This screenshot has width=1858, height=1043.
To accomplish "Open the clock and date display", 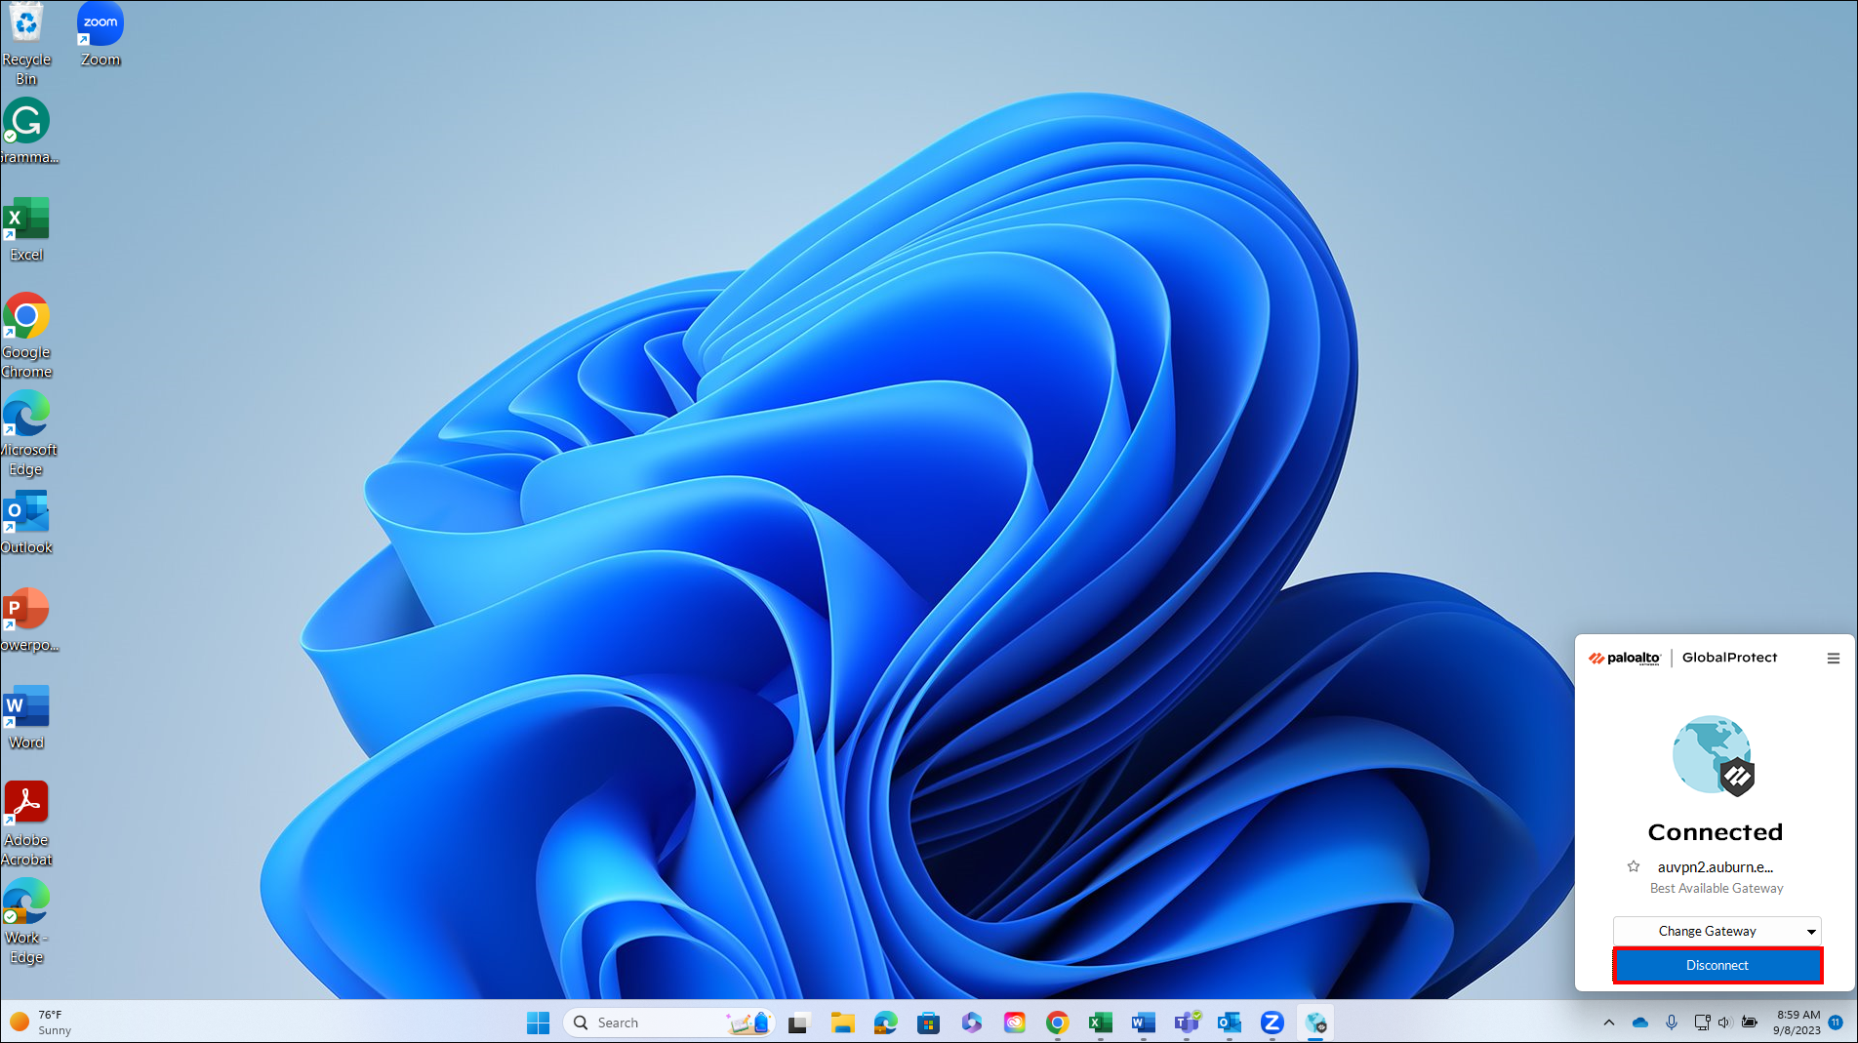I will click(x=1797, y=1023).
